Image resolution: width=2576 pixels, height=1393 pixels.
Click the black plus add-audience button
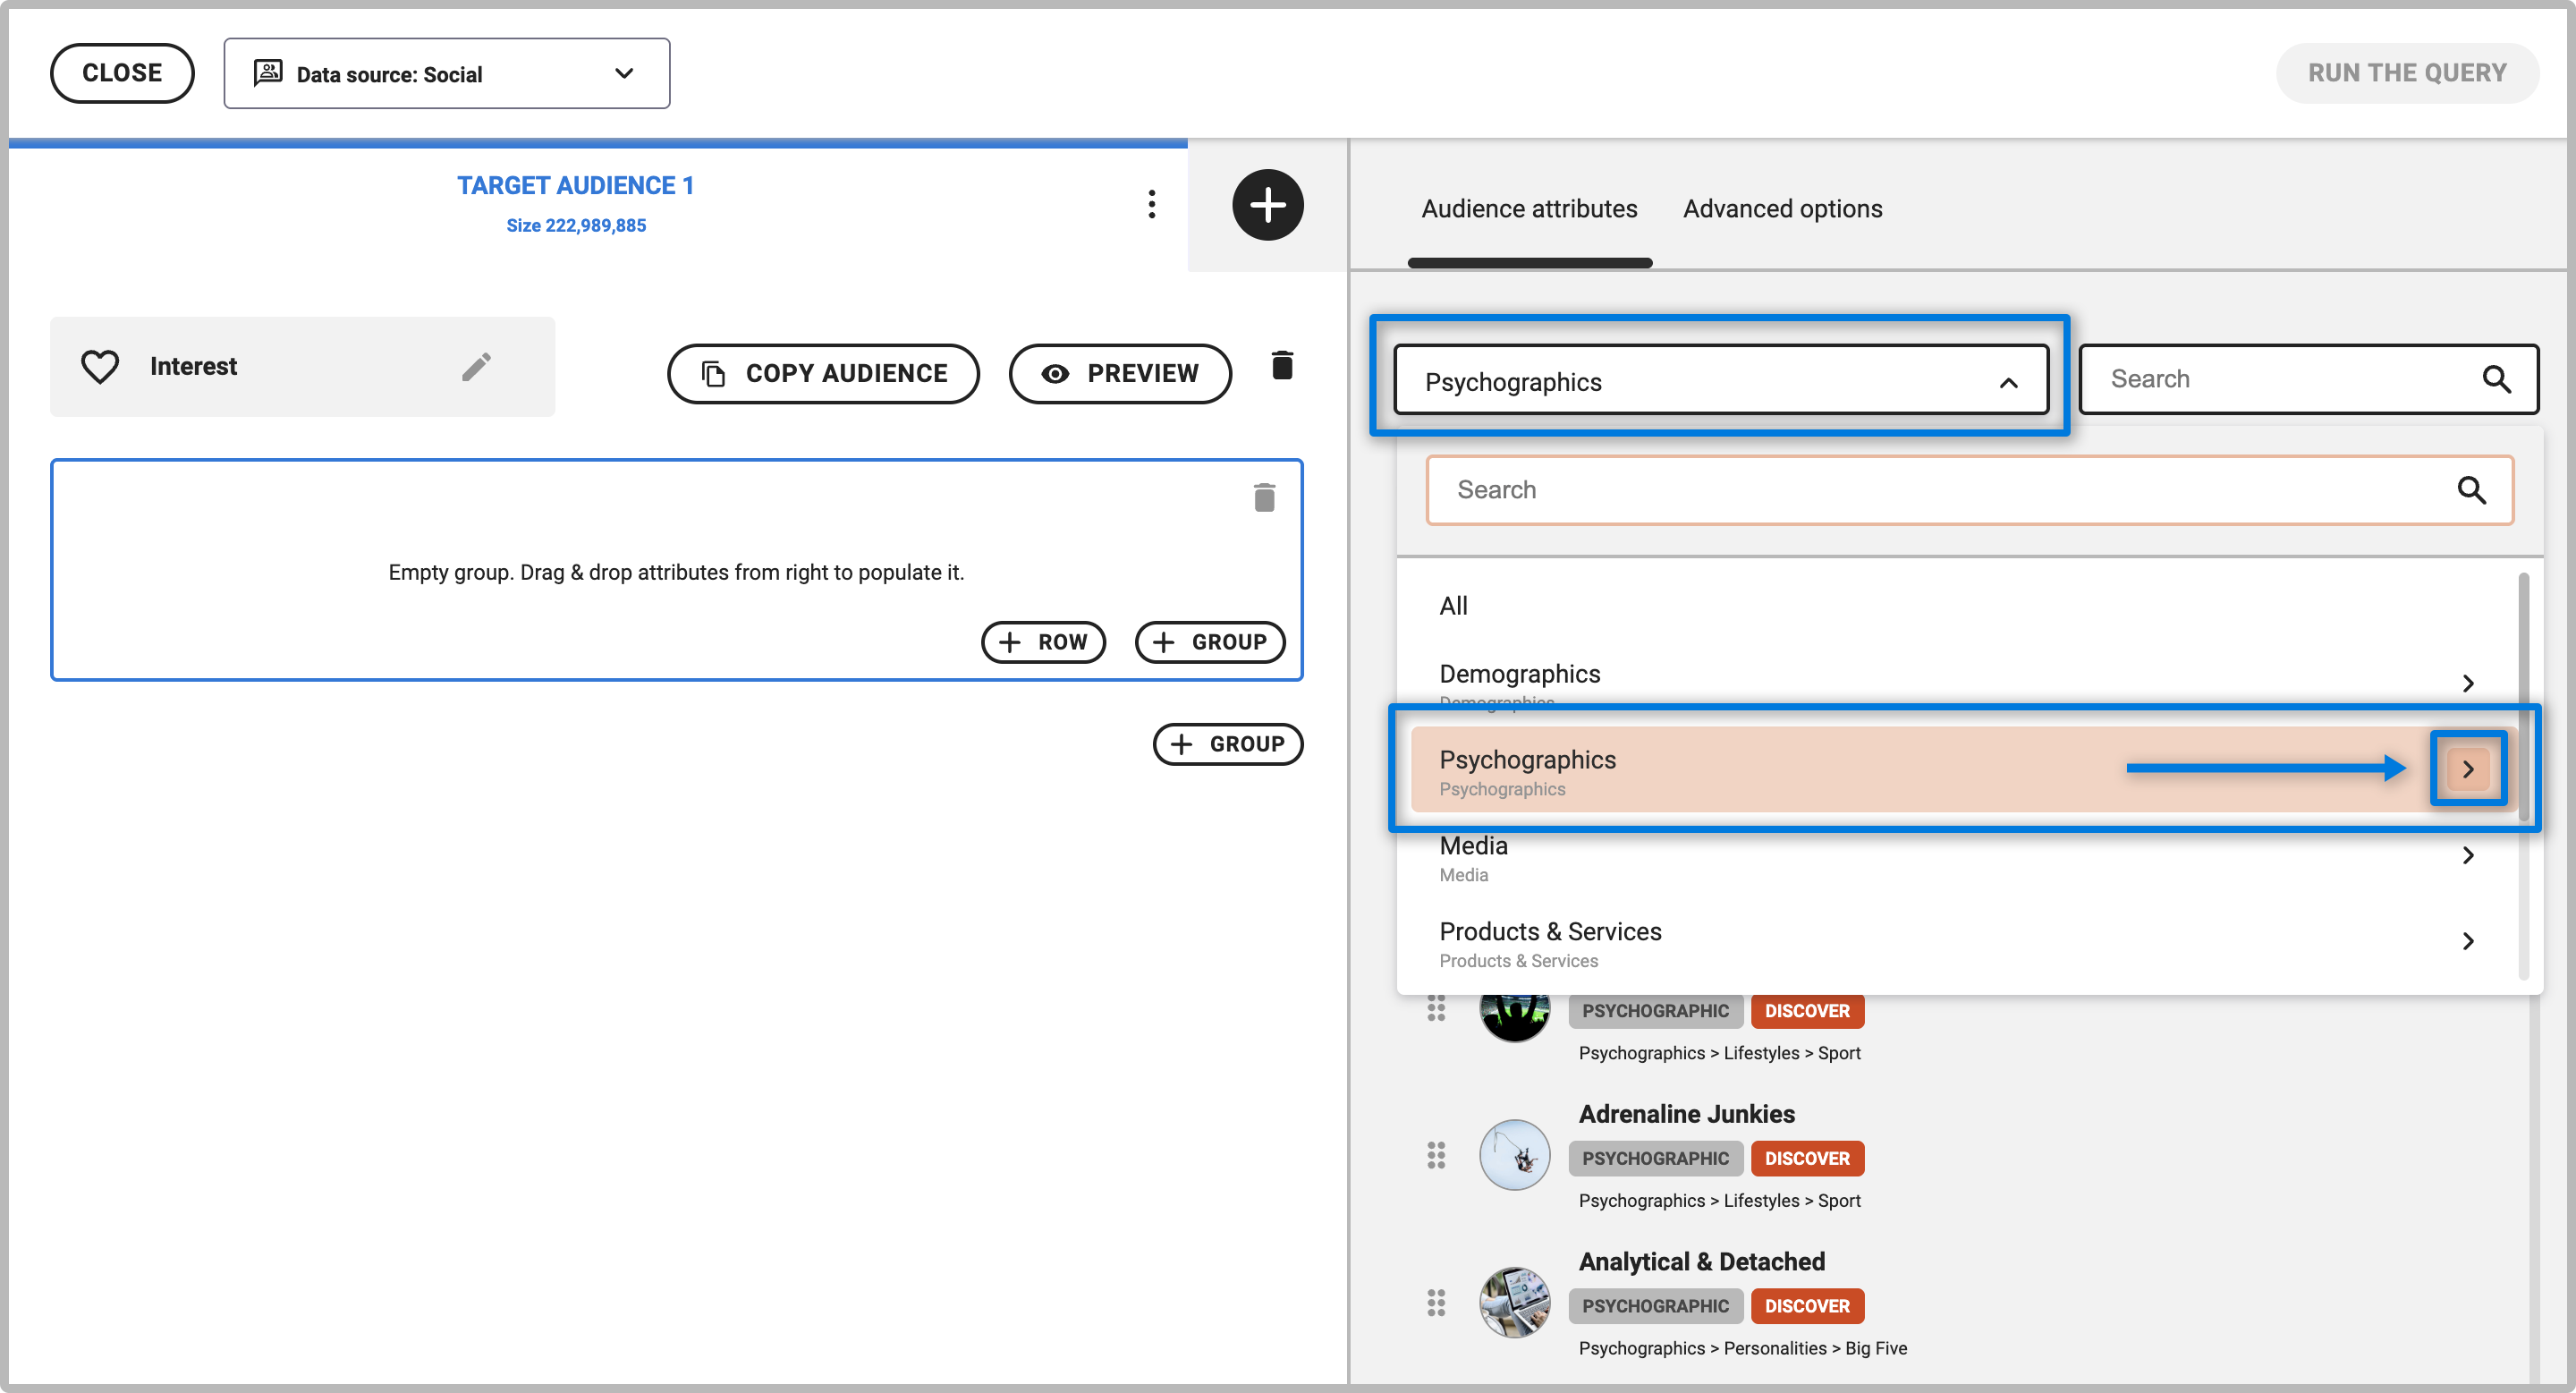click(1267, 205)
